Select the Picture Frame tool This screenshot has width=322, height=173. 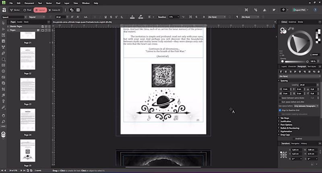pos(3,65)
